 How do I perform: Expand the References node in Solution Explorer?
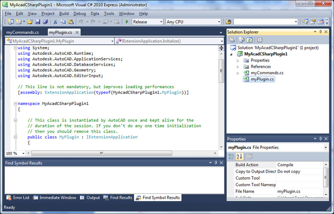coord(238,67)
